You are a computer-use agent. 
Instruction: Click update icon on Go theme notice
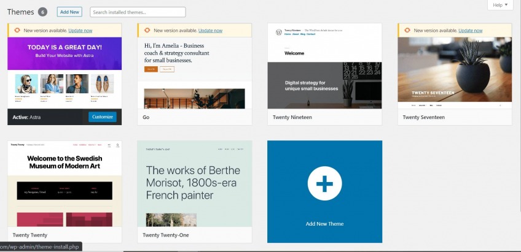pyautogui.click(x=147, y=30)
